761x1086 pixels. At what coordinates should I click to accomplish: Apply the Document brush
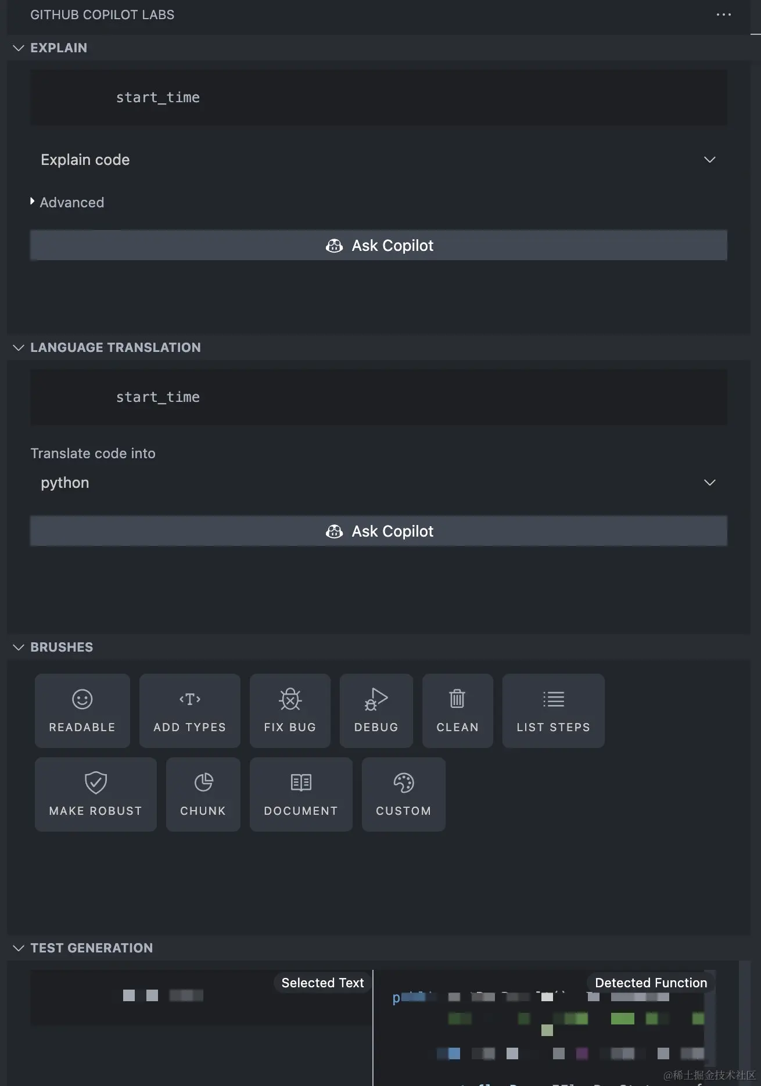pos(301,794)
